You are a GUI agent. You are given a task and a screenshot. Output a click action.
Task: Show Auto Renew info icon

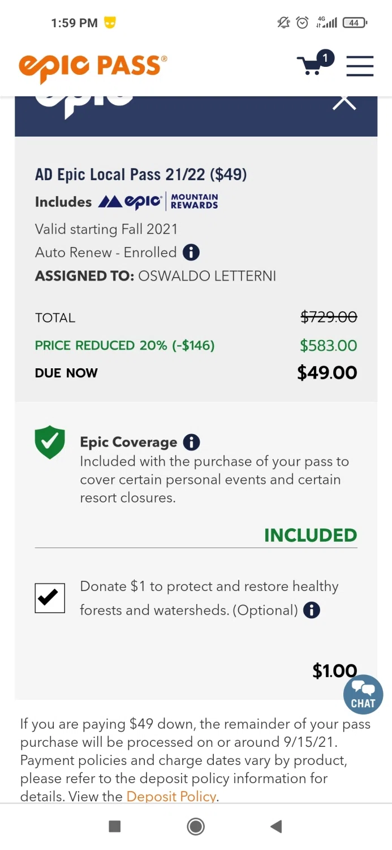(x=191, y=252)
